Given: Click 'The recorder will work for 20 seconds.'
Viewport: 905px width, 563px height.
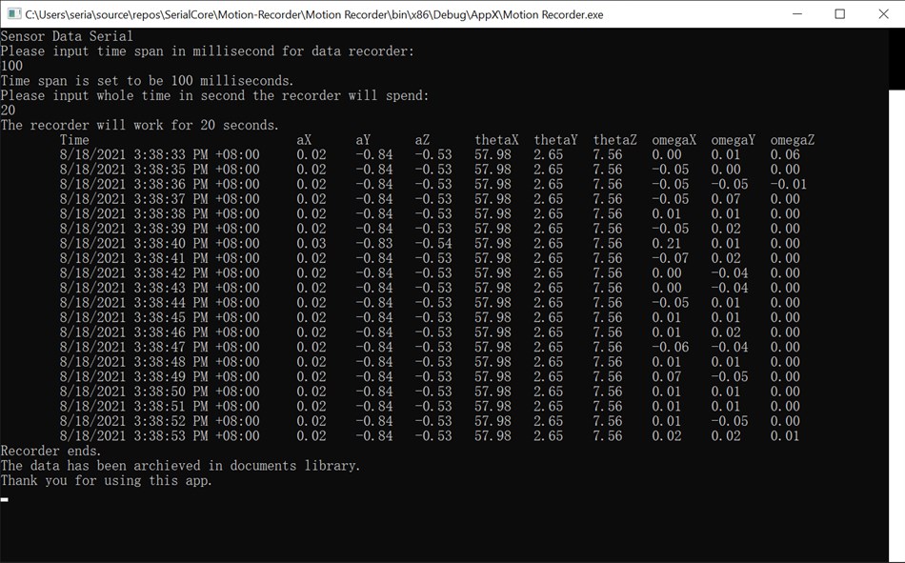Looking at the screenshot, I should [140, 126].
